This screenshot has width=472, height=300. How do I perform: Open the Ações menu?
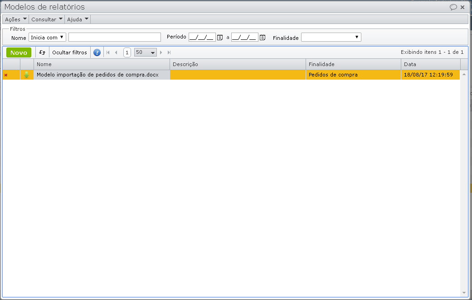point(16,19)
